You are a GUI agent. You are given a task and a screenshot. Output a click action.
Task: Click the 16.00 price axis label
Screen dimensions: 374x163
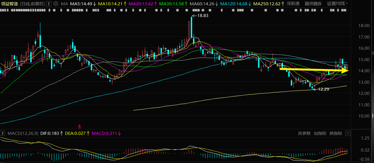click(x=364, y=48)
